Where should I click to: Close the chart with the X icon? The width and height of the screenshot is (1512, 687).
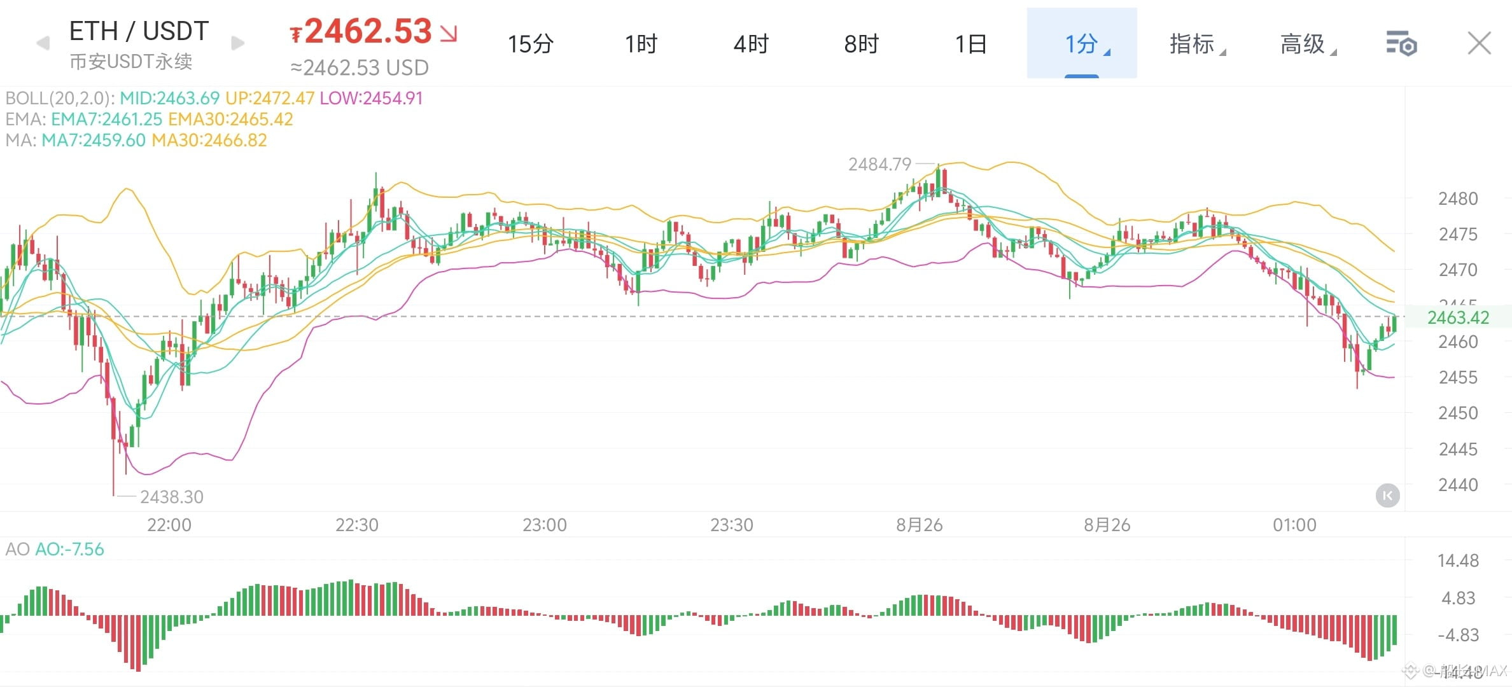point(1479,43)
